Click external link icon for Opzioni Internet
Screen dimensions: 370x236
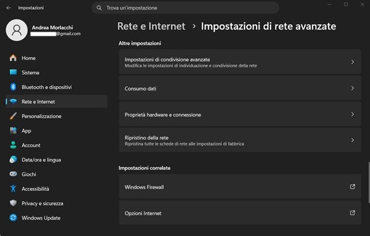(352, 213)
